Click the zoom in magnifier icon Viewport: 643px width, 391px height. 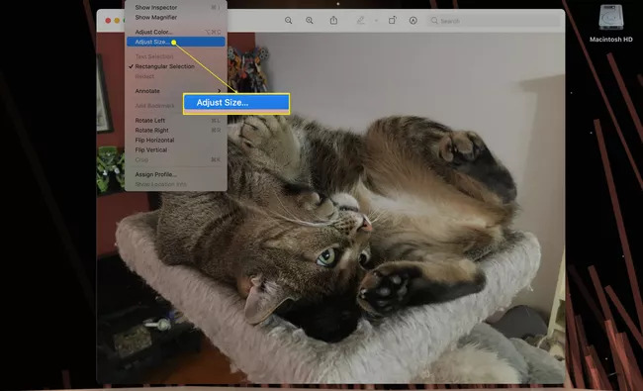[310, 21]
